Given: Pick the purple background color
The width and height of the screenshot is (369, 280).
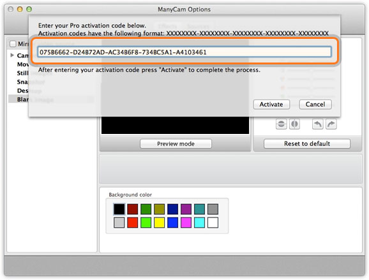Looking at the screenshot, I should 186,209.
